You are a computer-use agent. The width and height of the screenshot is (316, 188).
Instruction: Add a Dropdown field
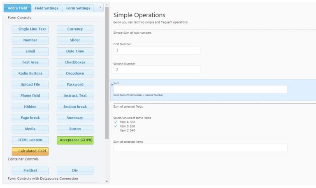point(75,74)
